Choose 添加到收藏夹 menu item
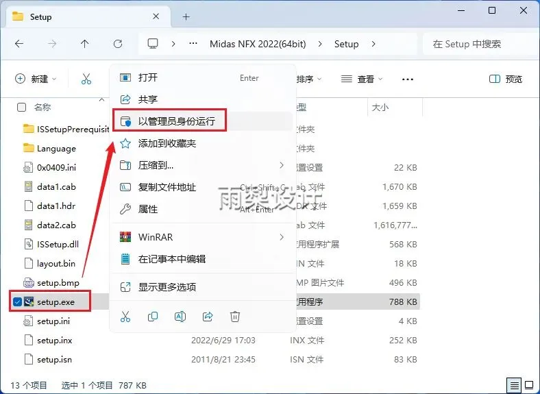The height and width of the screenshot is (394, 540). pos(203,143)
